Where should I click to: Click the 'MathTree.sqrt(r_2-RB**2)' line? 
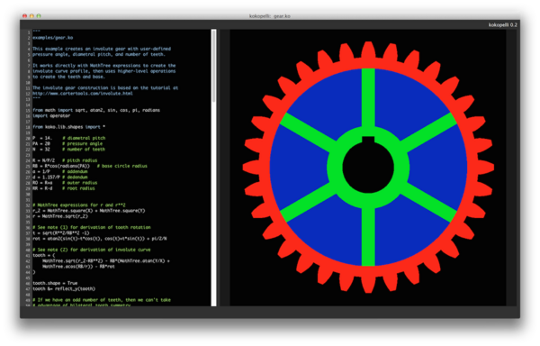(106, 261)
